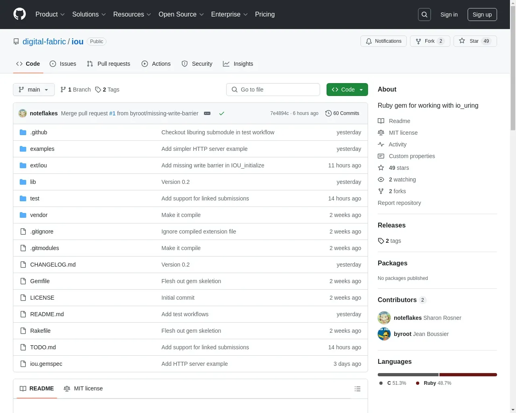This screenshot has height=413, width=516.
Task: Click the 49 stars link
Action: click(393, 168)
